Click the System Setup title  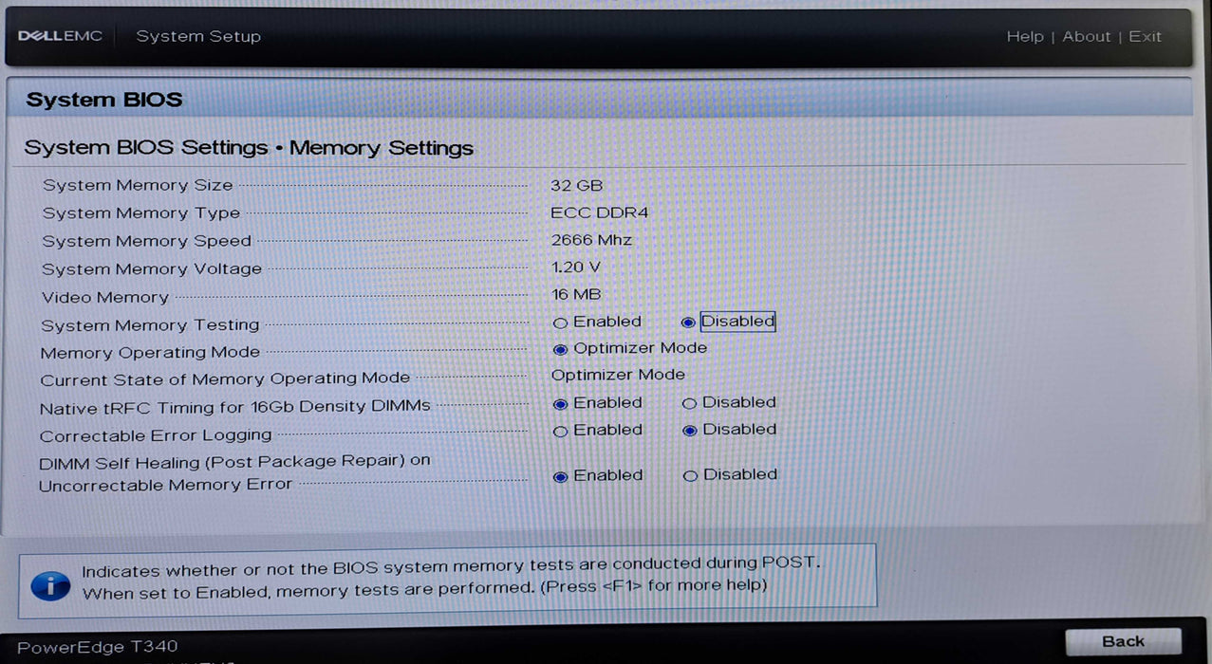(x=198, y=36)
